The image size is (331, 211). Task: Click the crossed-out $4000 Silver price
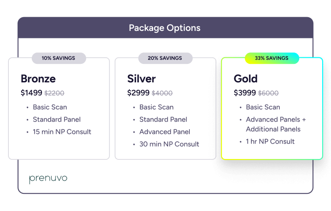(162, 93)
